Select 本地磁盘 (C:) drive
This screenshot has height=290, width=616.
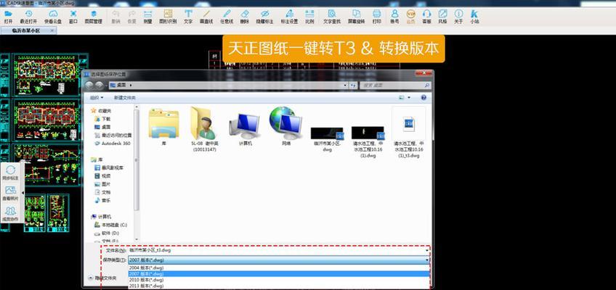tap(111, 225)
